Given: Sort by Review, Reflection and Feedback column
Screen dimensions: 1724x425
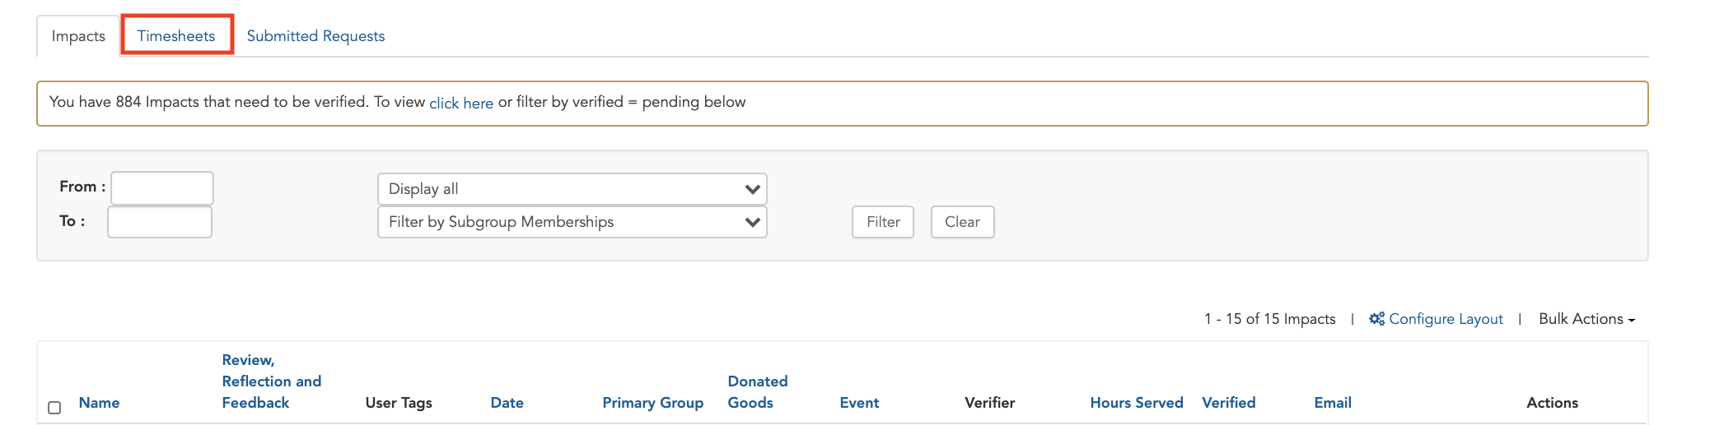Looking at the screenshot, I should pyautogui.click(x=272, y=381).
